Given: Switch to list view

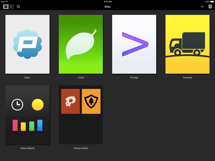Looking at the screenshot, I should (11, 7).
